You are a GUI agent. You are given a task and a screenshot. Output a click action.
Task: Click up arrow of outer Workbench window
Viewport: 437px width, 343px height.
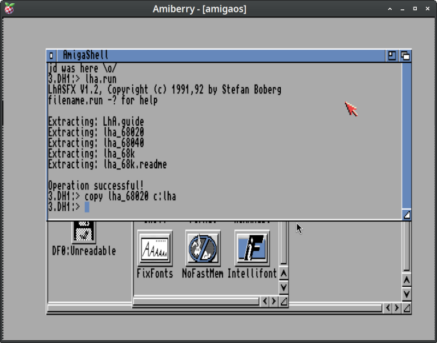click(x=406, y=280)
